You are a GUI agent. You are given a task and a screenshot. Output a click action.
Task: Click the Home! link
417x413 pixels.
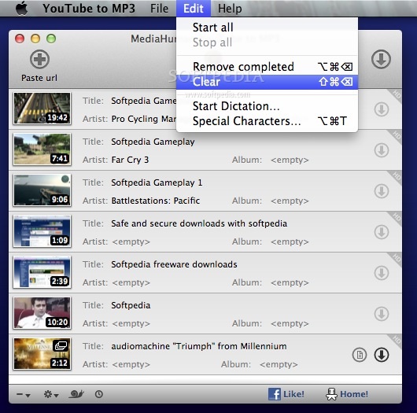[347, 394]
